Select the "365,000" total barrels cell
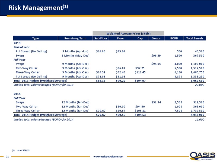 199,107
